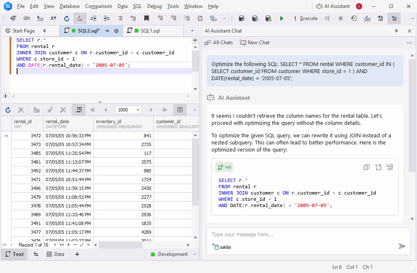Insert code at cursor icon in code block
The width and height of the screenshot is (417, 273).
(x=390, y=167)
